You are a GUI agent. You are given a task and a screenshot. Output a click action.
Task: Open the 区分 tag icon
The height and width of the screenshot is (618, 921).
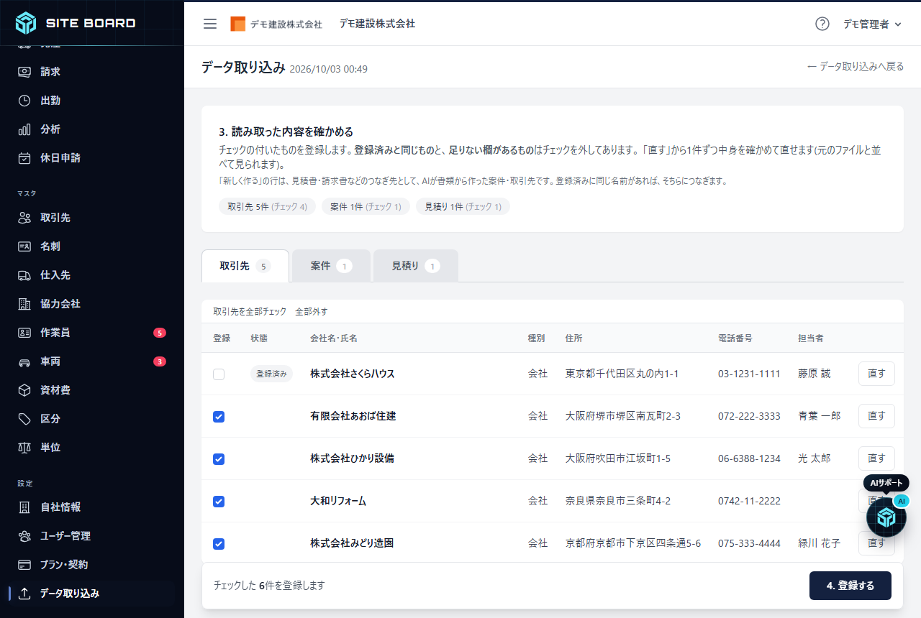[x=24, y=419]
